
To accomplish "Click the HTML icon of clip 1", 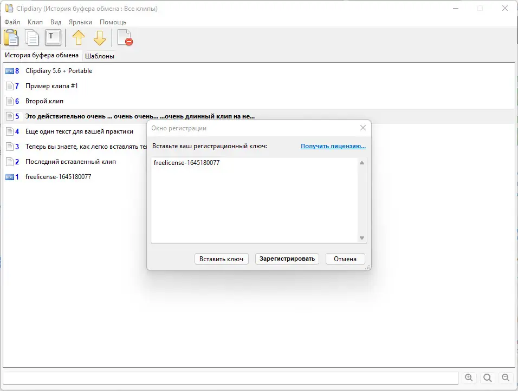I will 10,177.
